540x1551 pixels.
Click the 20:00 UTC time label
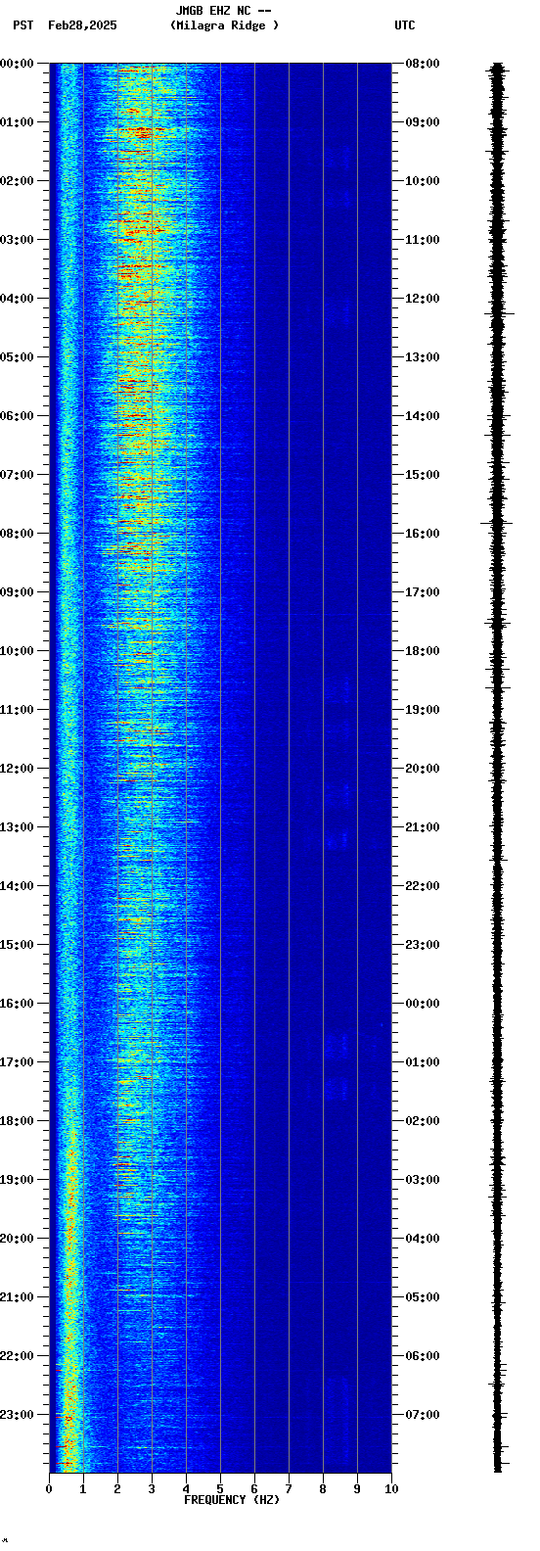click(423, 769)
